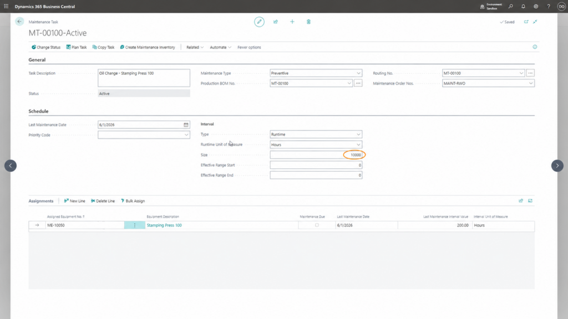Click the Change Status action
568x319 pixels.
(46, 47)
